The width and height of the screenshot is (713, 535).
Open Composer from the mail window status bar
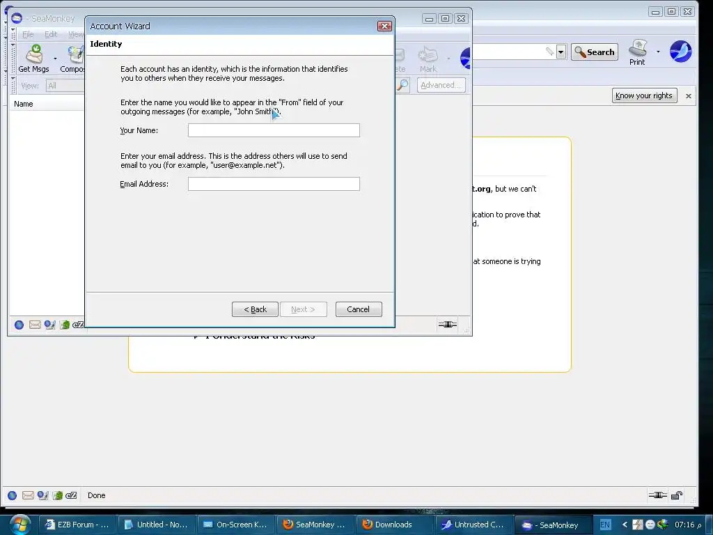[49, 325]
